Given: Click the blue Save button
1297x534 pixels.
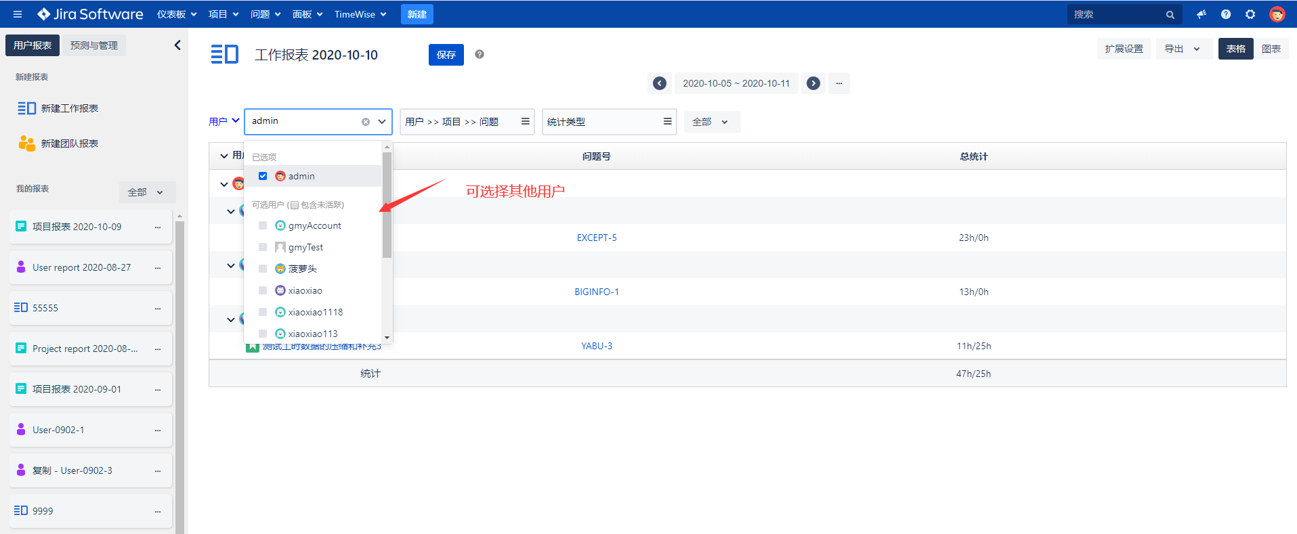Looking at the screenshot, I should 446,55.
